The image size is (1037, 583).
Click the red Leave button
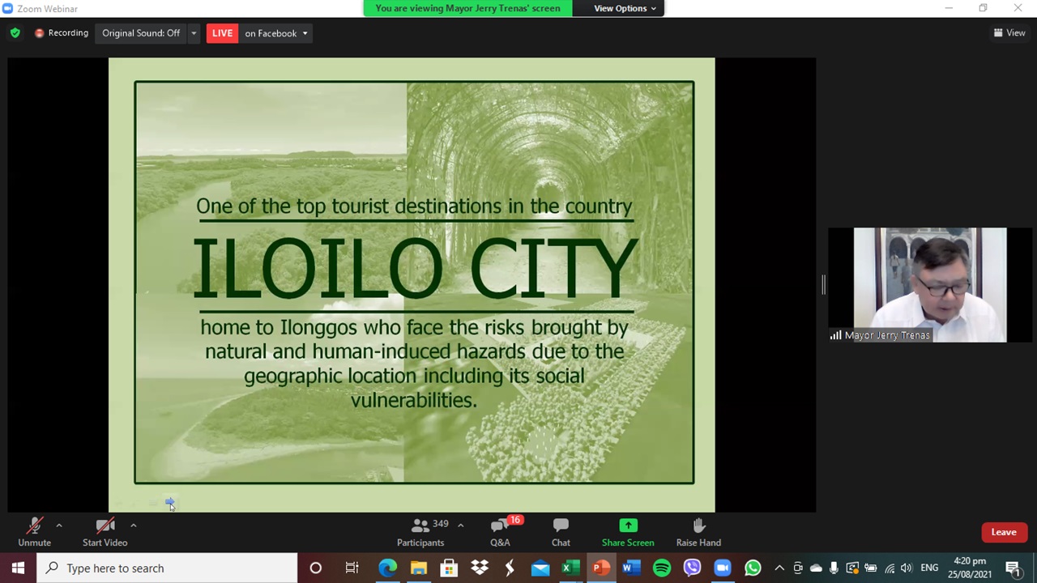point(1003,532)
